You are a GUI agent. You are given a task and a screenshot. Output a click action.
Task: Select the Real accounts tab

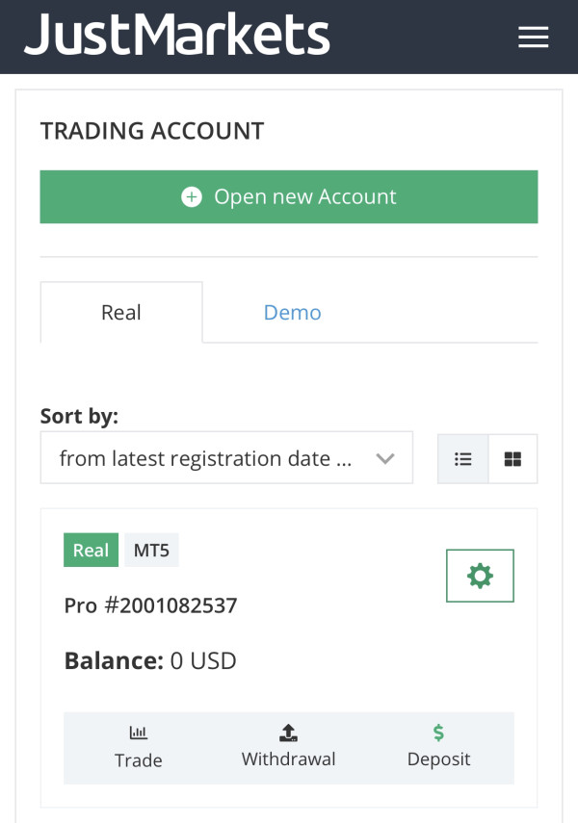[x=121, y=312]
